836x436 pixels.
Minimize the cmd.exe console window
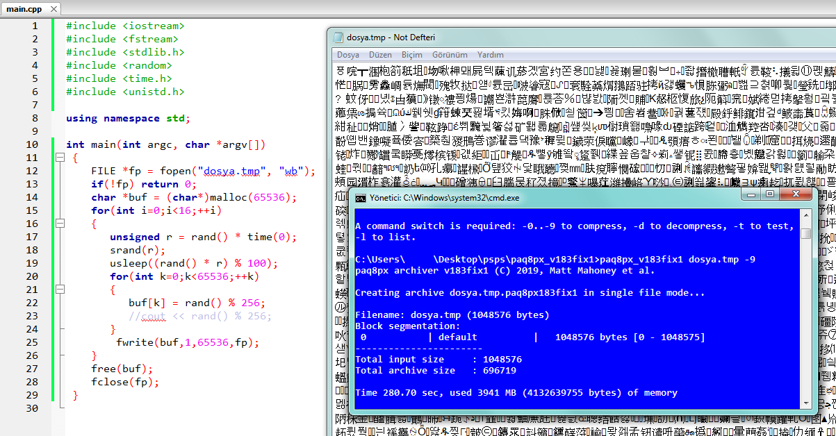click(749, 194)
